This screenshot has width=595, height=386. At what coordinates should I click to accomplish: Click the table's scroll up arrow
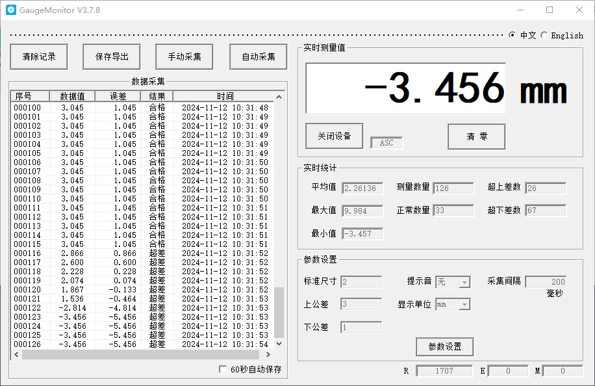279,97
